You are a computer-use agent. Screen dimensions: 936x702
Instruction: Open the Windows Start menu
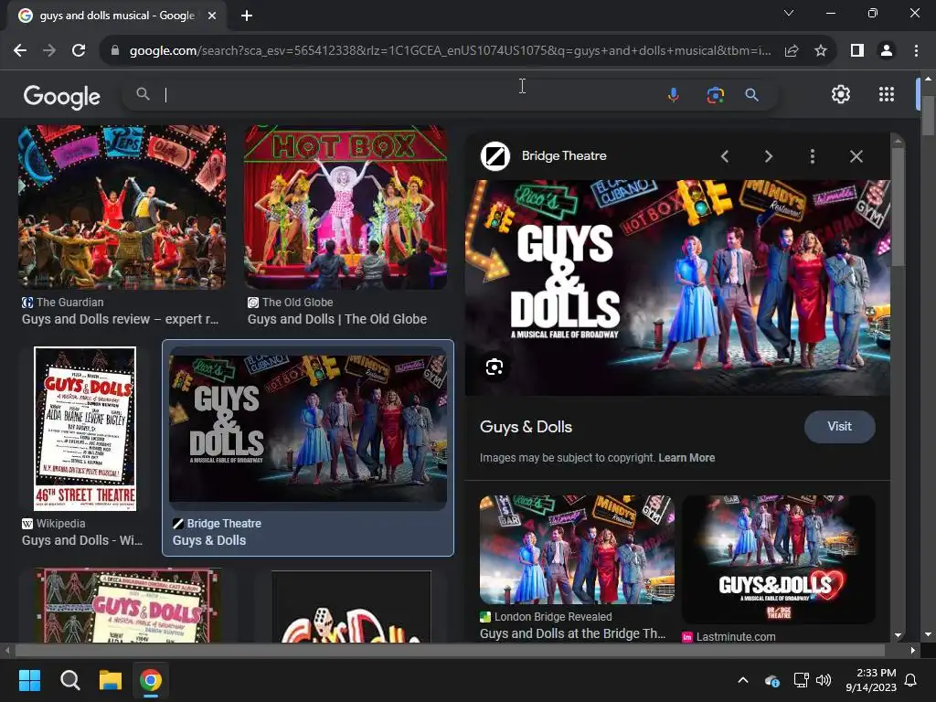tap(29, 680)
